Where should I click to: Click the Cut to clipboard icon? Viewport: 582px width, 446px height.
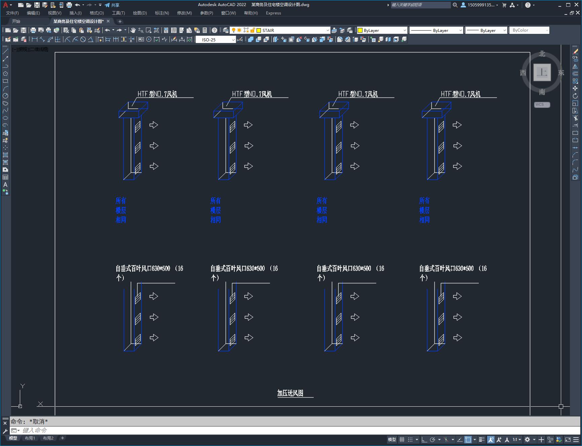tap(66, 30)
